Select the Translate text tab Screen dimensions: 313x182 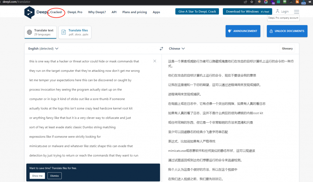pos(41,32)
